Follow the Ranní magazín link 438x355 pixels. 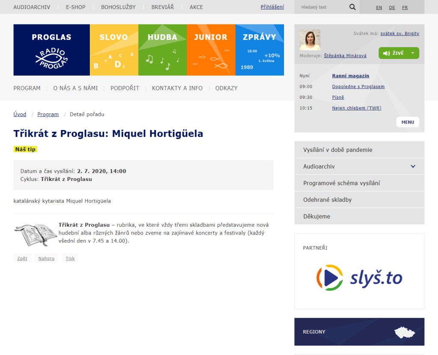click(x=350, y=76)
